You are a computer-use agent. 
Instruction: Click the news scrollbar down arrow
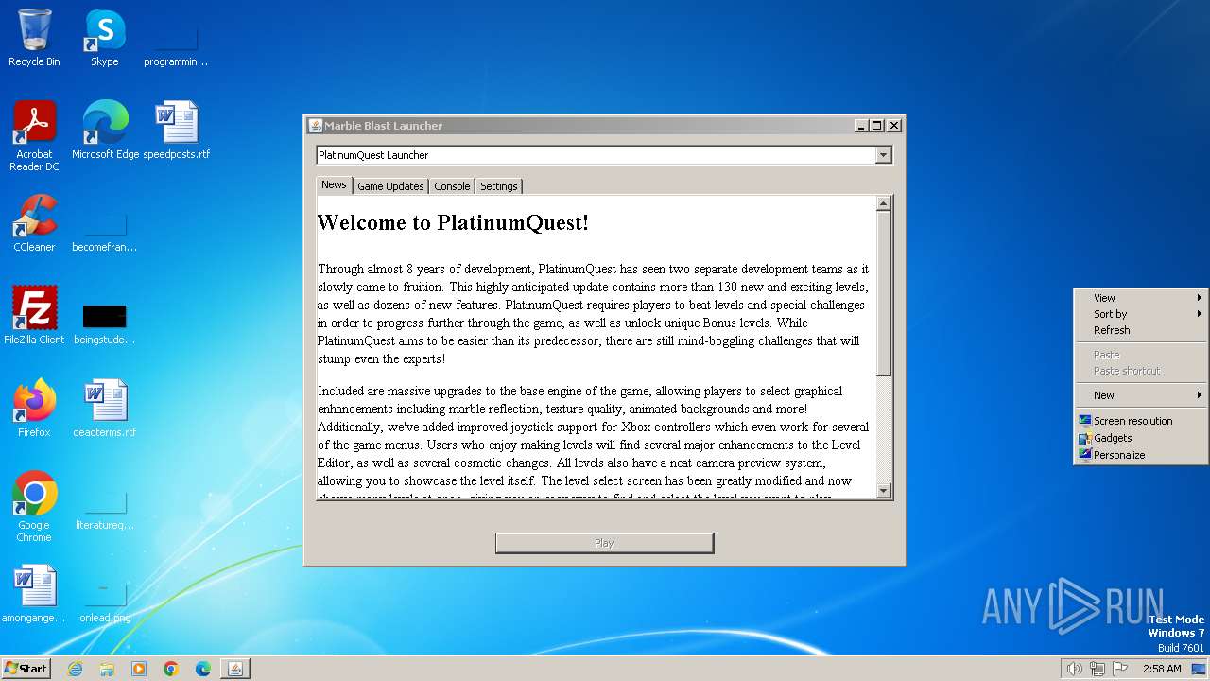884,491
